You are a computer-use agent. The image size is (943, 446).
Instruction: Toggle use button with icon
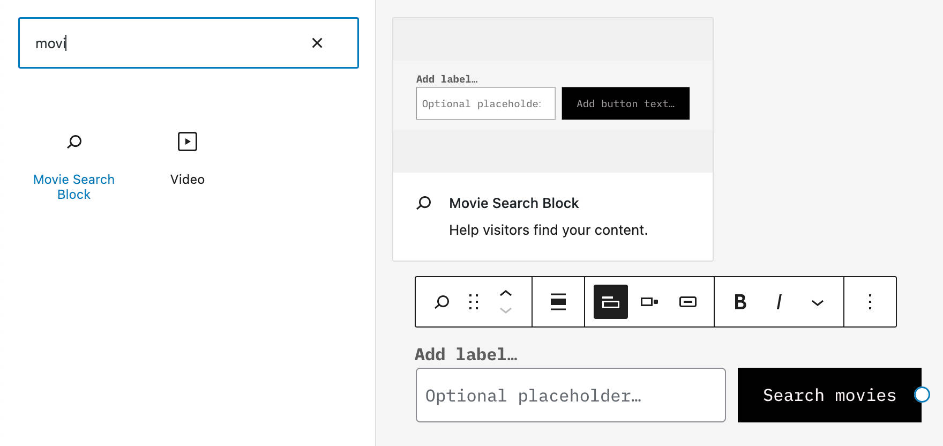click(x=687, y=302)
